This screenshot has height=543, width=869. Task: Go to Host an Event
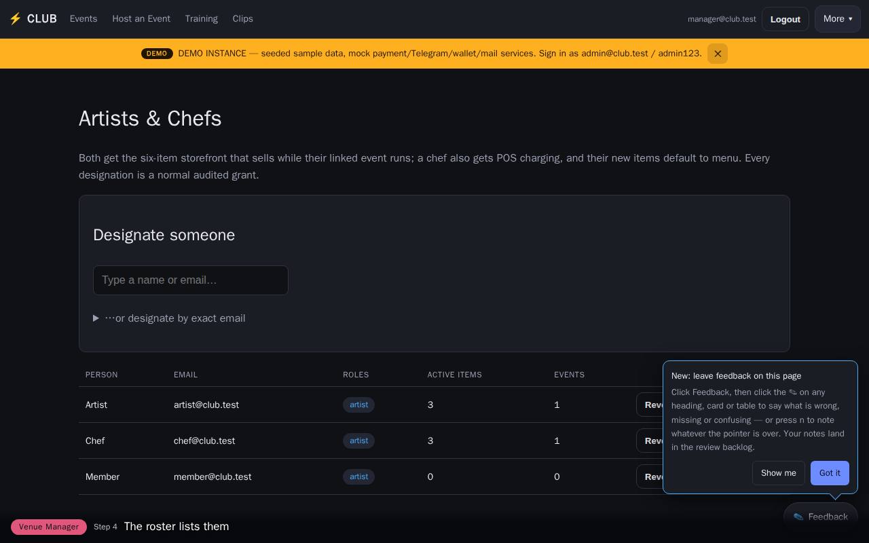[141, 19]
